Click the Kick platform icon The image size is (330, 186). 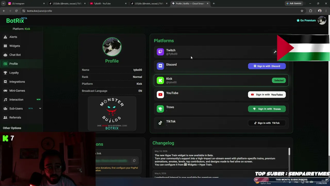(160, 80)
